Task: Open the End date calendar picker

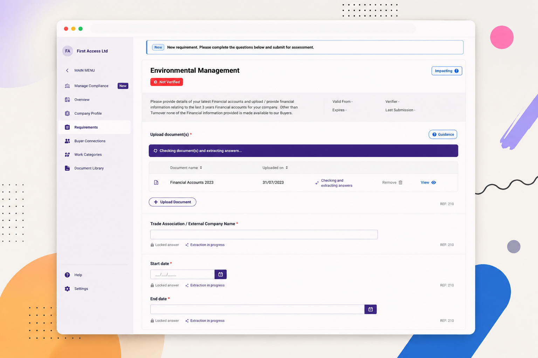Action: click(x=371, y=309)
